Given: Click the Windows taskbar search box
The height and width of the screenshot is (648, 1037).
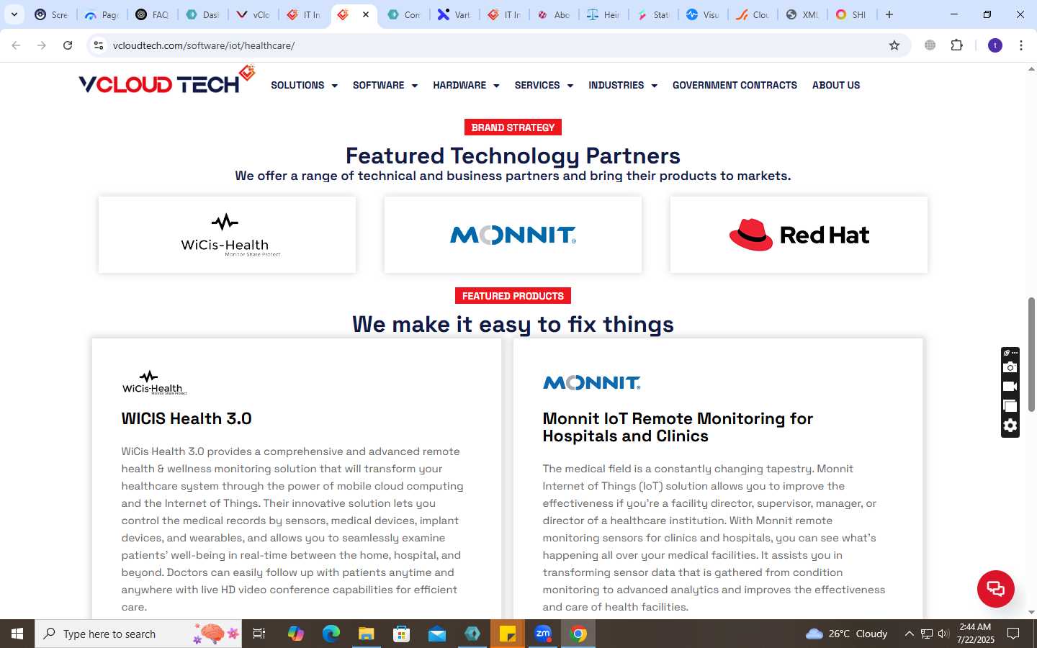Looking at the screenshot, I should pos(138,634).
